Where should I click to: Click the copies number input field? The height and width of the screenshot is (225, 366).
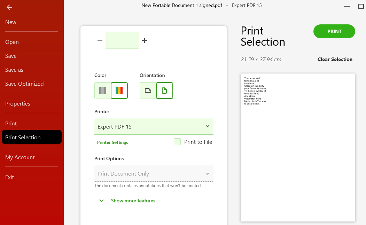122,40
